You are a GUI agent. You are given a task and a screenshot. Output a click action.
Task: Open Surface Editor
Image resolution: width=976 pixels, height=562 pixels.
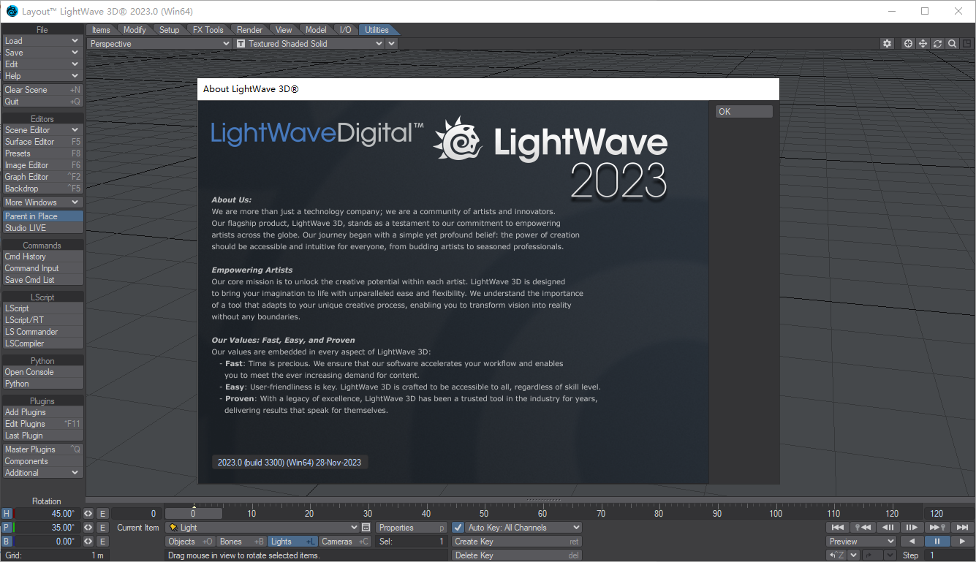click(x=42, y=142)
